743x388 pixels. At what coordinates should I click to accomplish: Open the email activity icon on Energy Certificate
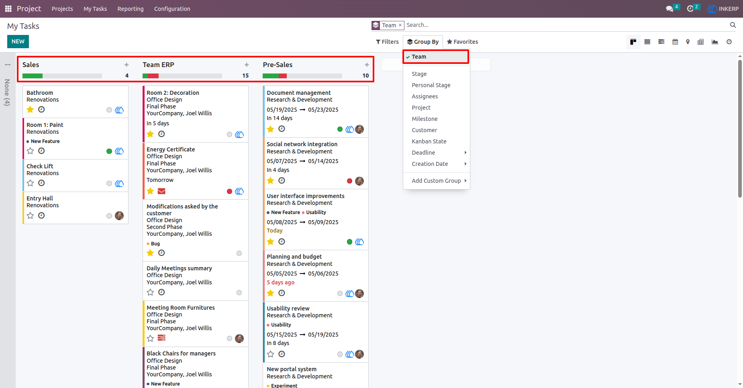(x=161, y=191)
